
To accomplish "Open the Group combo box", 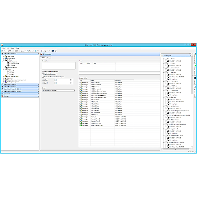I will point(59,91).
